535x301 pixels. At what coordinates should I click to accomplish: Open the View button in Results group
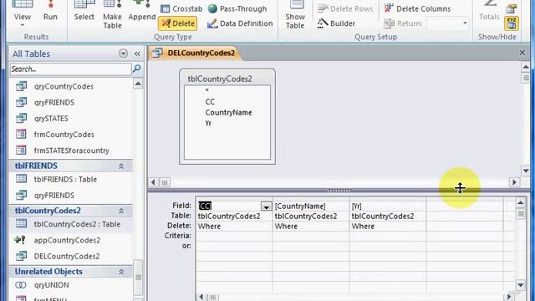click(x=23, y=14)
